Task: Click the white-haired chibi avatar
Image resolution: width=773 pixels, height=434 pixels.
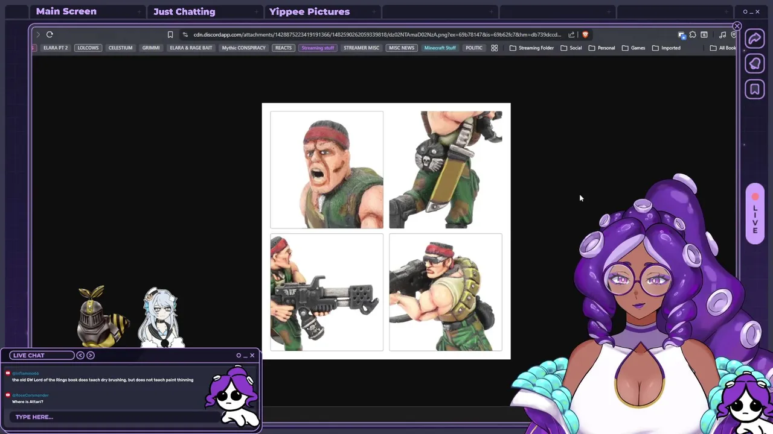Action: tap(160, 318)
